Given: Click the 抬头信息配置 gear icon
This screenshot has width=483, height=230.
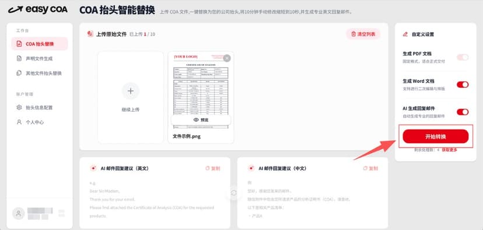Looking at the screenshot, I should pos(19,108).
